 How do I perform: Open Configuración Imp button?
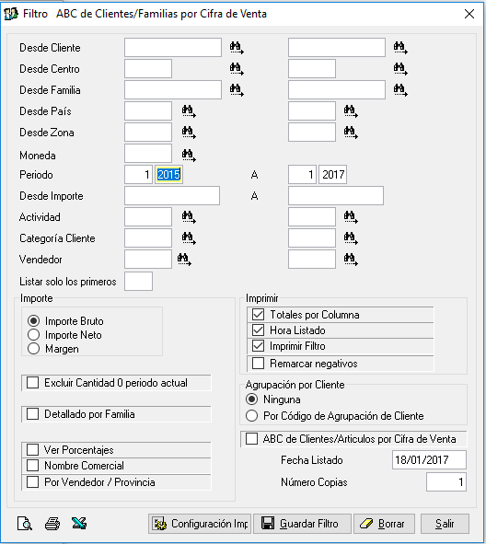pos(200,524)
